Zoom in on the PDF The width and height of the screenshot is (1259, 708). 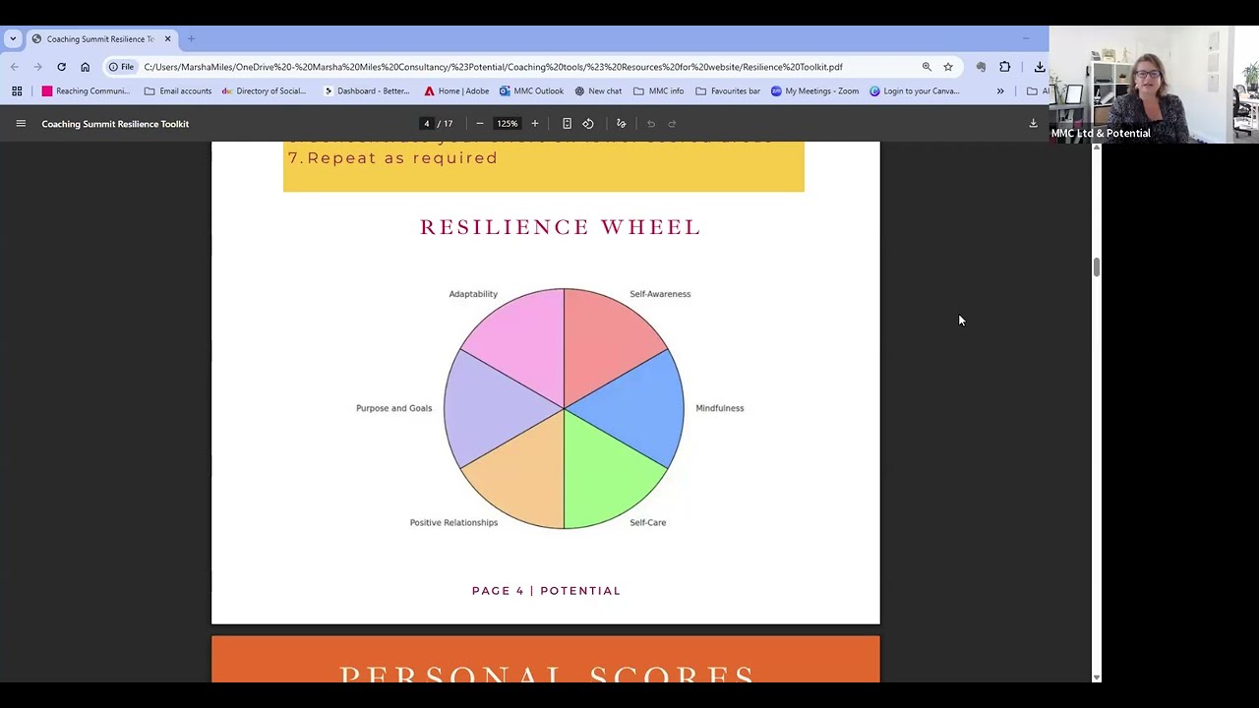[535, 124]
